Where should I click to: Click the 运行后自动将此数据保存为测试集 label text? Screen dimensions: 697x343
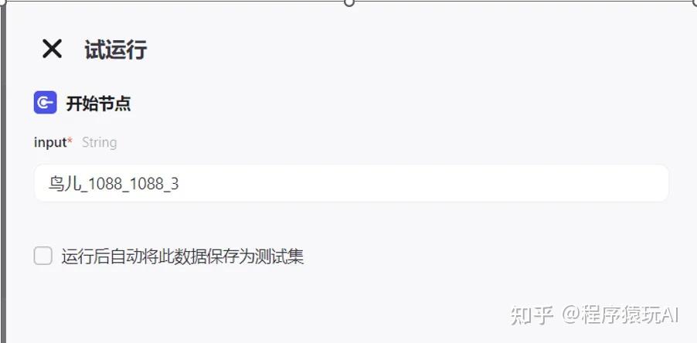[182, 256]
